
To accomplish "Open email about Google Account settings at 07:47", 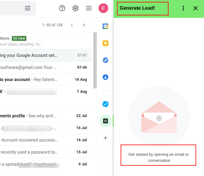I will tap(46, 55).
